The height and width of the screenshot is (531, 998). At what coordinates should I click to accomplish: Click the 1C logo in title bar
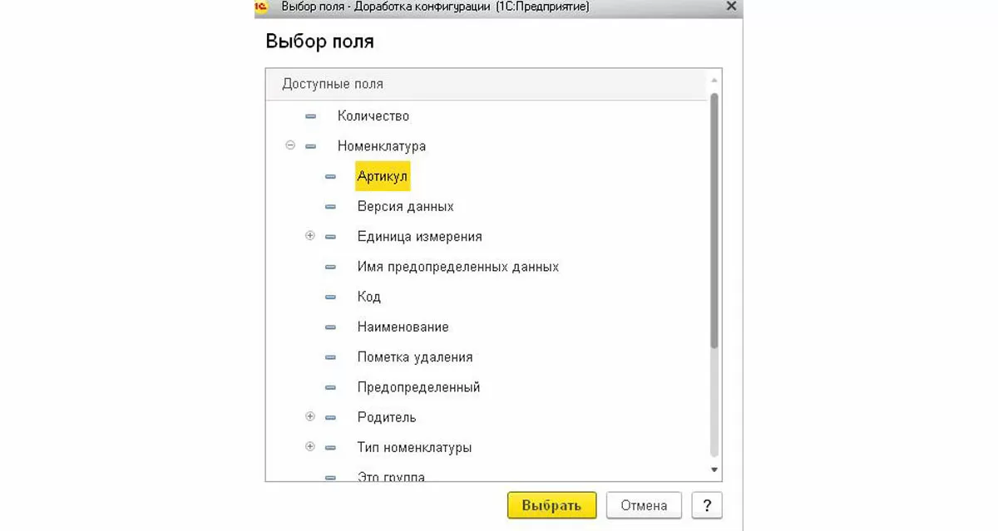(x=260, y=6)
